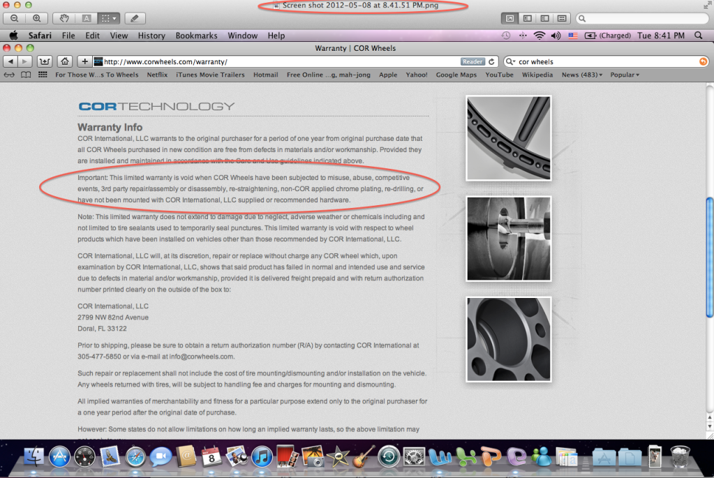Click the plus Add Bookmark button
Screen dimensions: 714x478
pyautogui.click(x=84, y=61)
